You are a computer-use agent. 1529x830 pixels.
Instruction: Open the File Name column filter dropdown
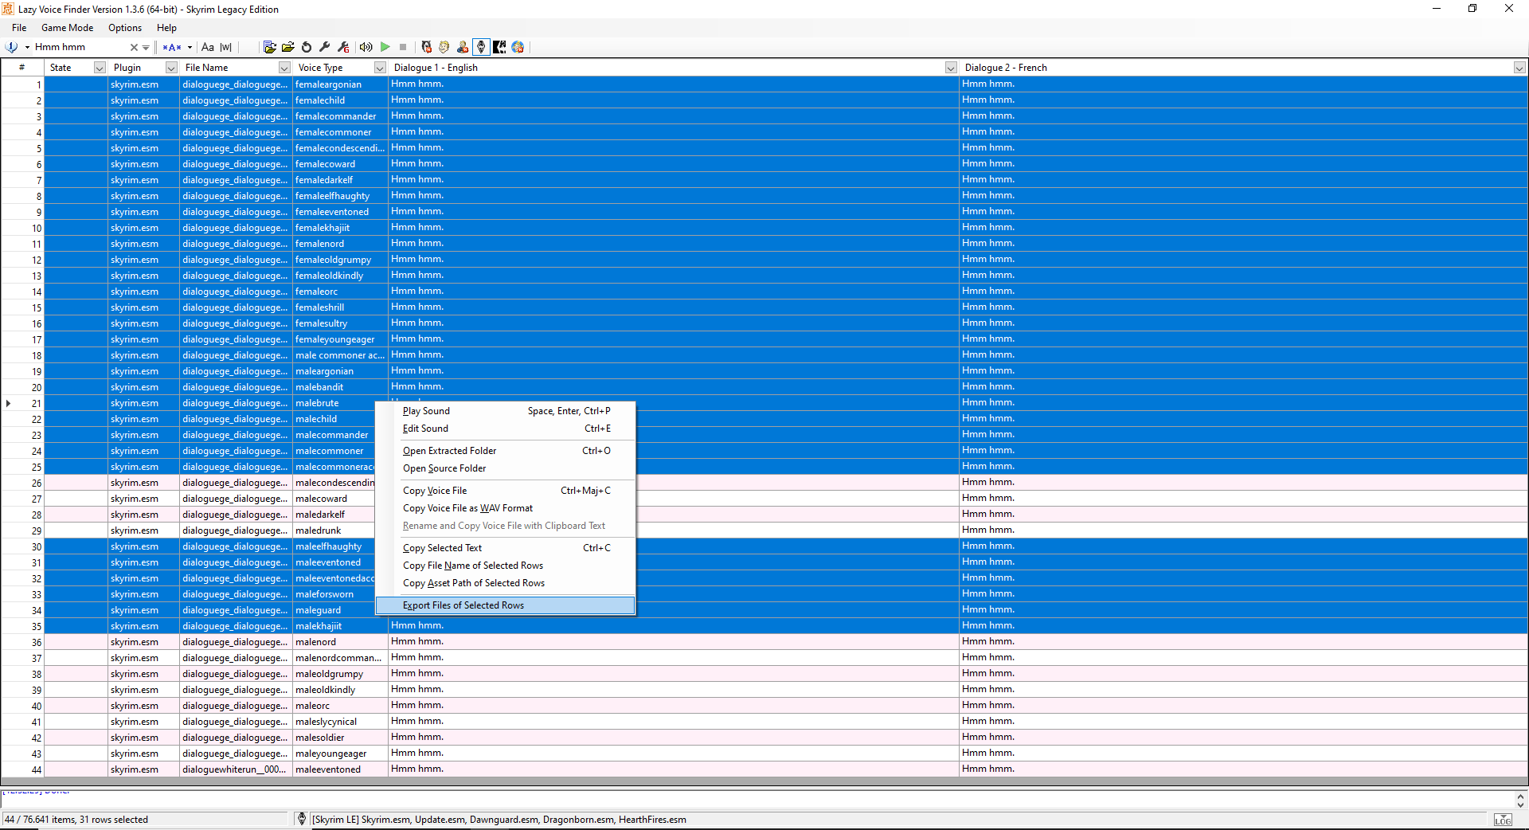[x=284, y=68]
